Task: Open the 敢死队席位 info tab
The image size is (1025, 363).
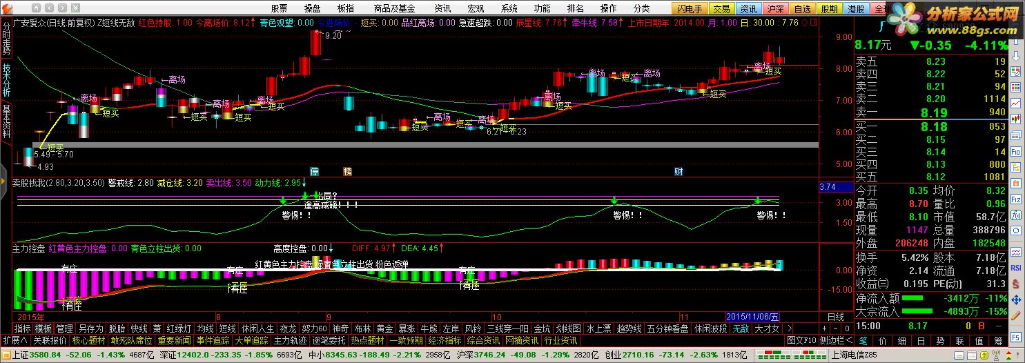Action: 132,340
